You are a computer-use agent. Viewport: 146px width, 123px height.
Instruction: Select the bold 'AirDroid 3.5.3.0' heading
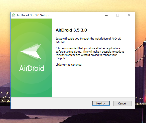click(71, 30)
